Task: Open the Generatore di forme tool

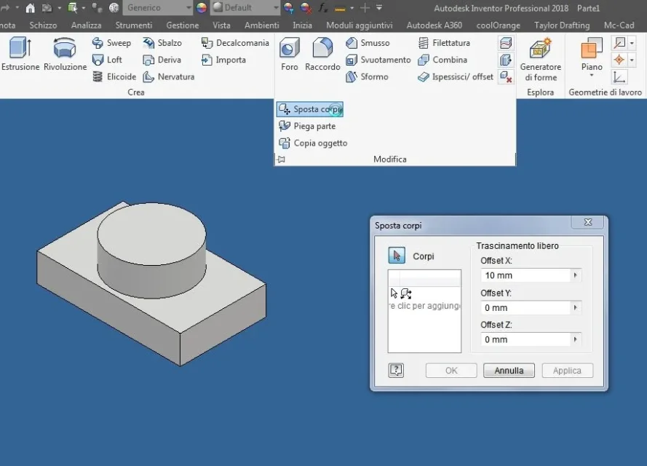Action: click(541, 60)
